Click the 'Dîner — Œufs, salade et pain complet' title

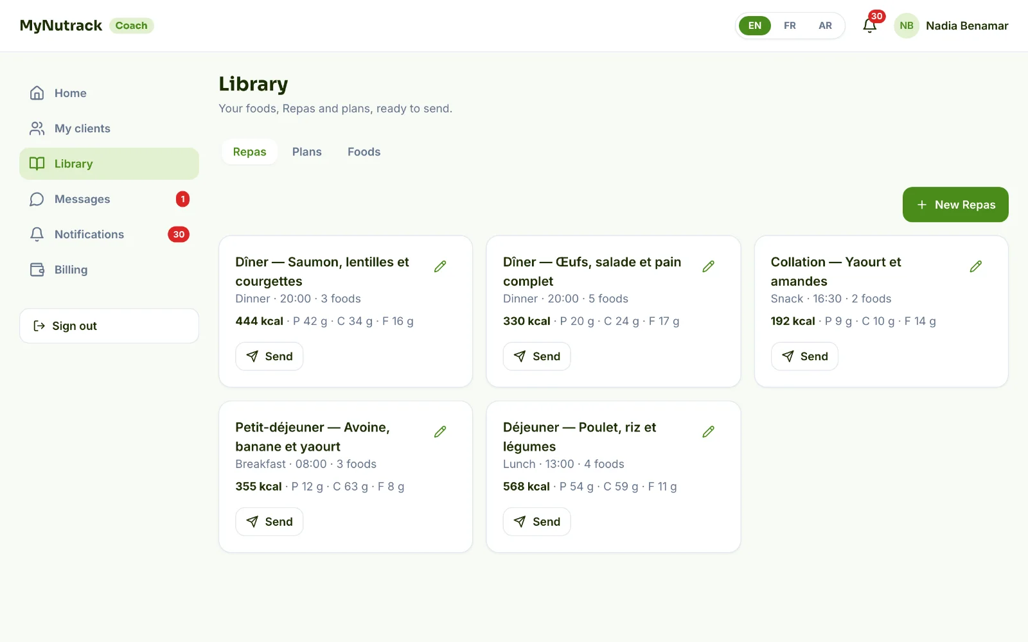pos(592,272)
